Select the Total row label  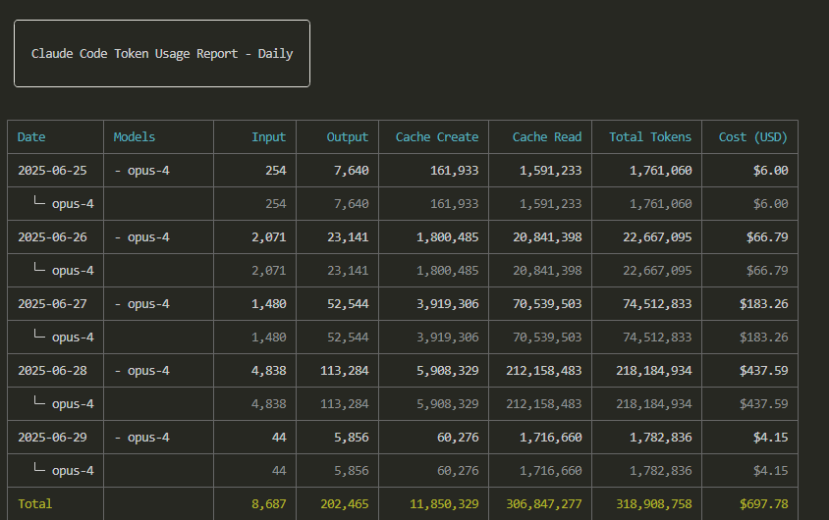[x=35, y=504]
